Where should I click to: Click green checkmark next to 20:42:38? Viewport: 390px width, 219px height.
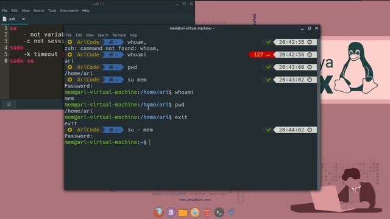268,42
